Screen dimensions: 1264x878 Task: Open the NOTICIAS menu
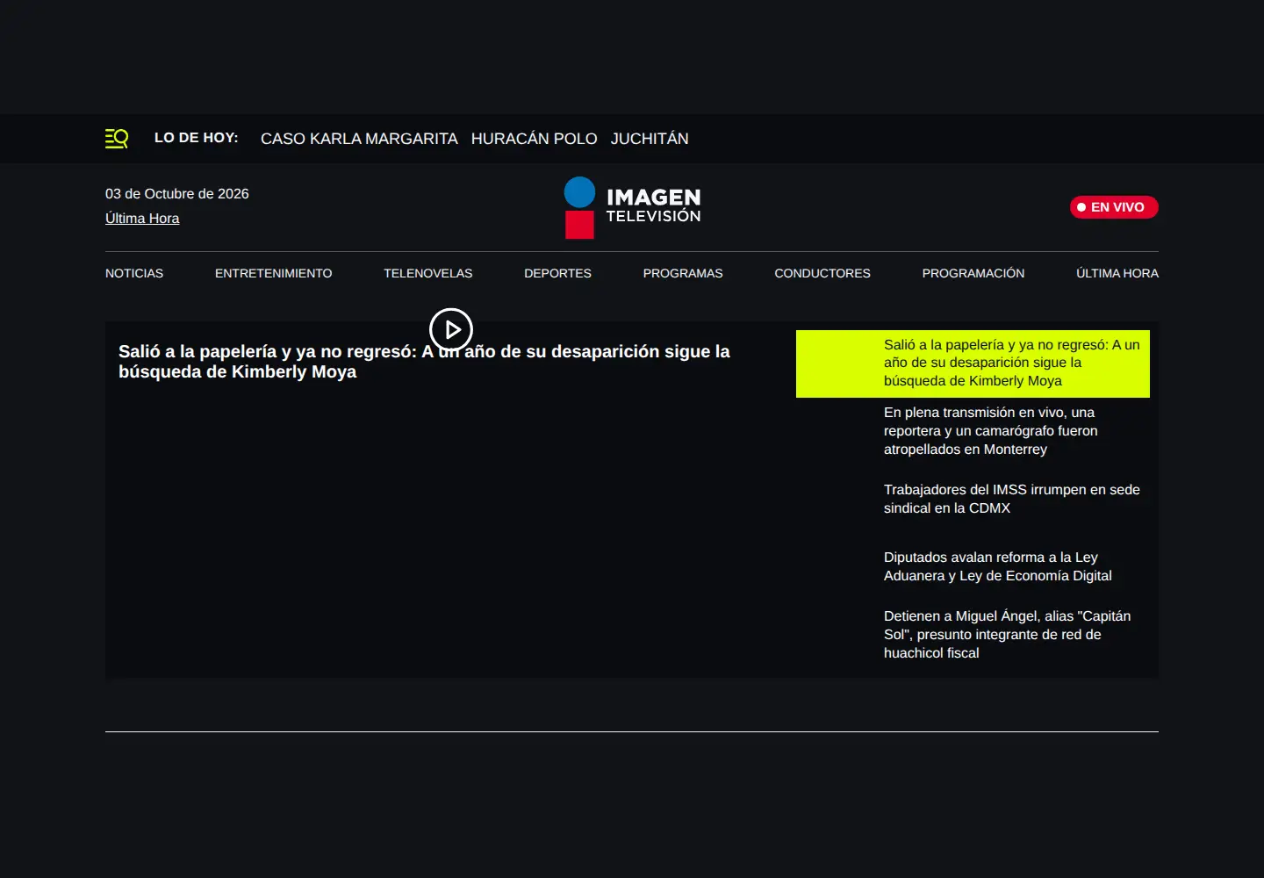coord(134,273)
